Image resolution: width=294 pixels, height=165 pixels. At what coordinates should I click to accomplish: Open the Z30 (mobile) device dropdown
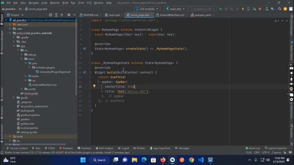click(x=147, y=9)
